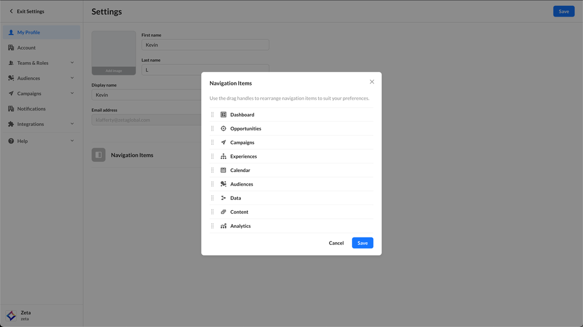Expand the Integrations sidebar section

[72, 124]
